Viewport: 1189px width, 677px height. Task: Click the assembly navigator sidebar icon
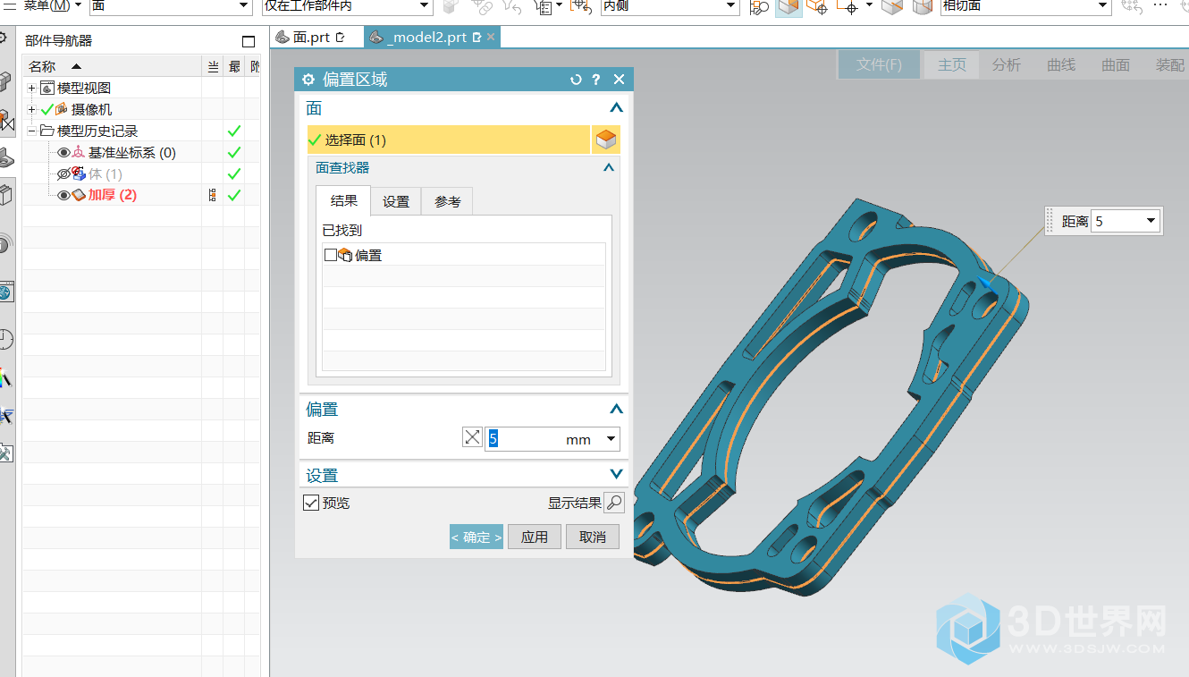pyautogui.click(x=5, y=83)
